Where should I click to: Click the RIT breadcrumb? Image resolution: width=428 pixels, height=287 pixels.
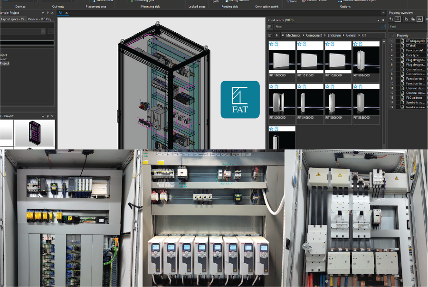click(x=364, y=35)
